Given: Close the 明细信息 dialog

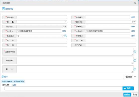Looking at the screenshot, I should coord(135,3).
